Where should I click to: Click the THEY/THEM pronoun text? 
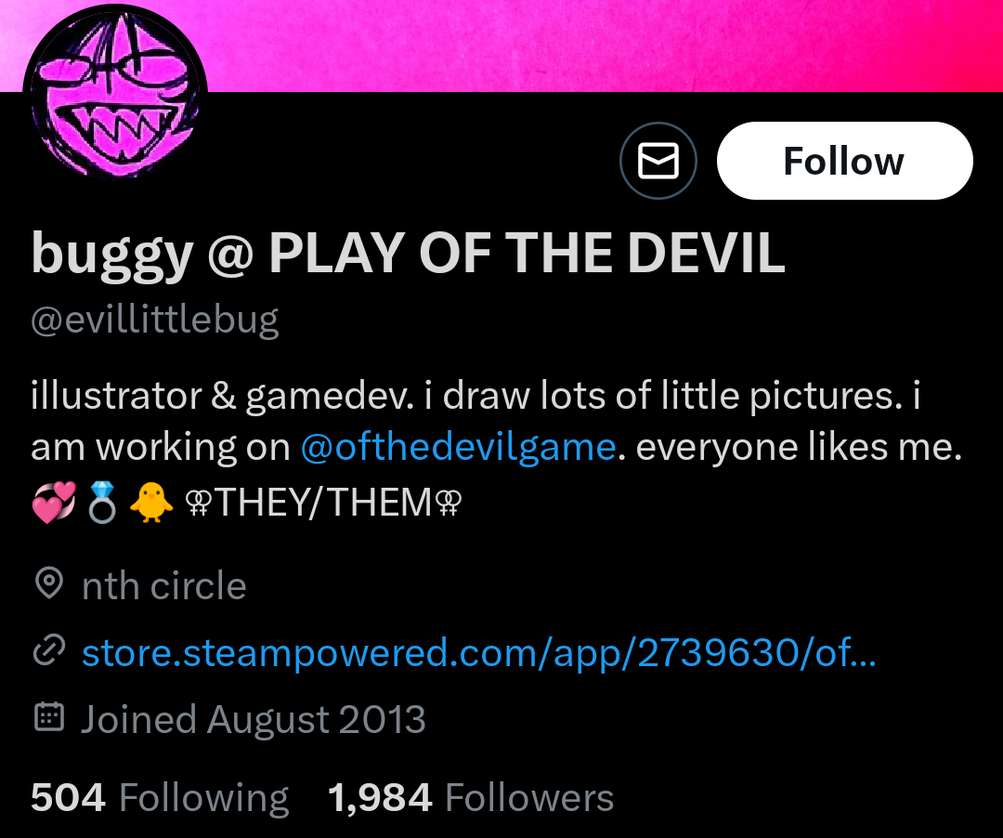click(324, 503)
